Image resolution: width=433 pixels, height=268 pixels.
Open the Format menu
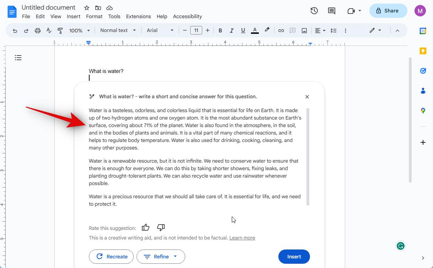coord(94,16)
